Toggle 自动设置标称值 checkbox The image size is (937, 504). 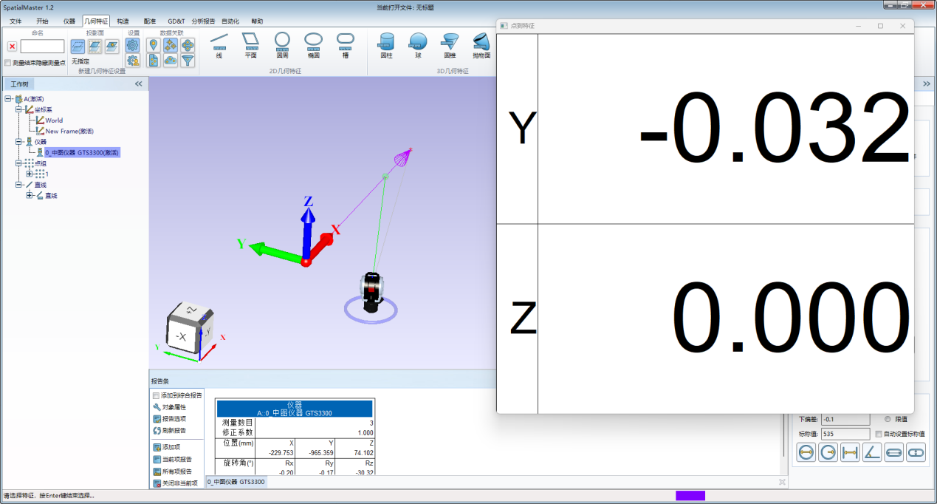(878, 434)
